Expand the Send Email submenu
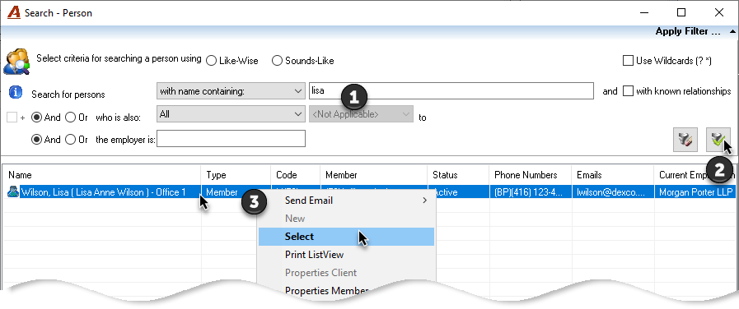 pyautogui.click(x=346, y=201)
